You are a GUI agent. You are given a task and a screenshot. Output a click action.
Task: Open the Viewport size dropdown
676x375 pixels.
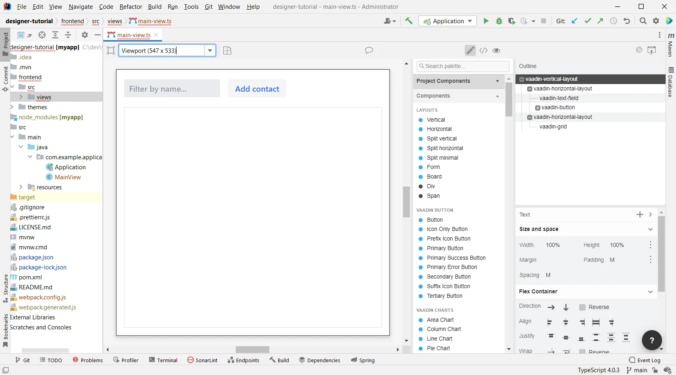click(x=210, y=50)
